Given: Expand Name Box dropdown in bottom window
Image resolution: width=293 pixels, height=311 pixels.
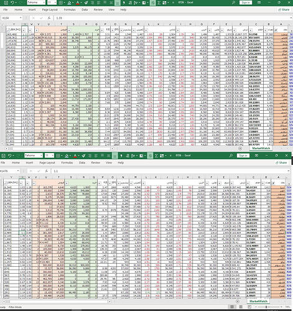Looking at the screenshot, I should pos(18,171).
